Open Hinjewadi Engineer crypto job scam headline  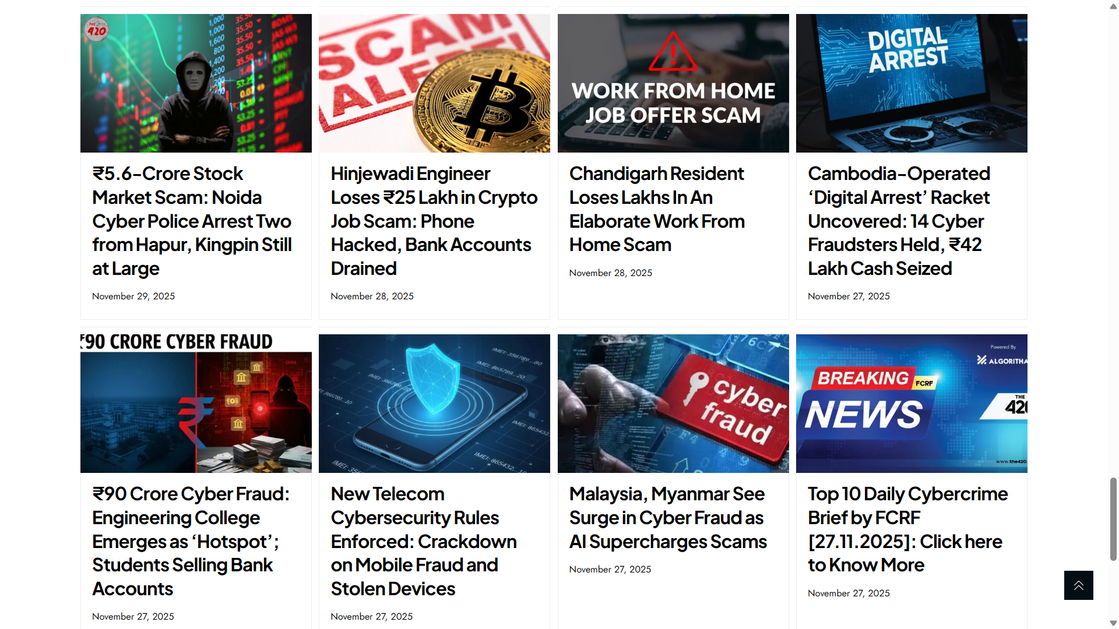[x=434, y=221]
